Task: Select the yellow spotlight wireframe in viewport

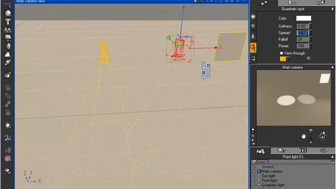Action: tap(104, 52)
